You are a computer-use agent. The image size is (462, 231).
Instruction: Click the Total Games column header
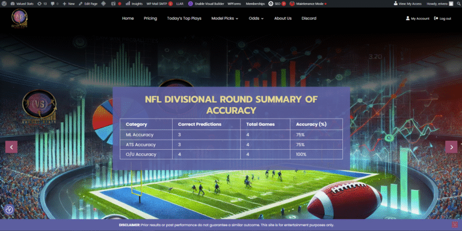(x=260, y=125)
